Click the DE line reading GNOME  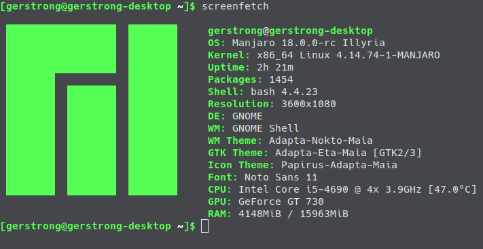[235, 116]
